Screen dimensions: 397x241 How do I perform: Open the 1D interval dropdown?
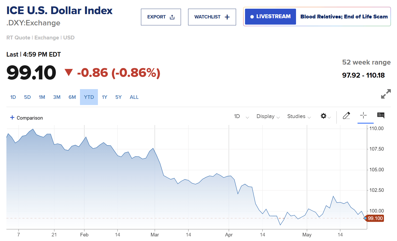[x=241, y=117]
